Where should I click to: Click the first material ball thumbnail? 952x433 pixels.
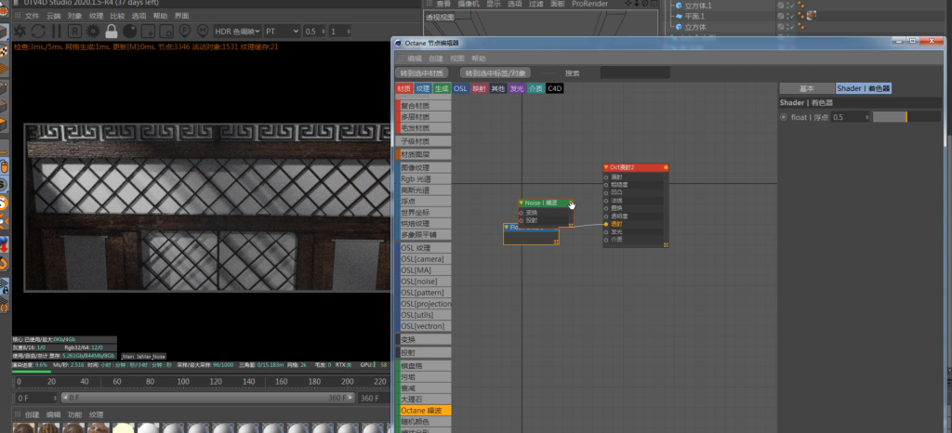tap(23, 428)
